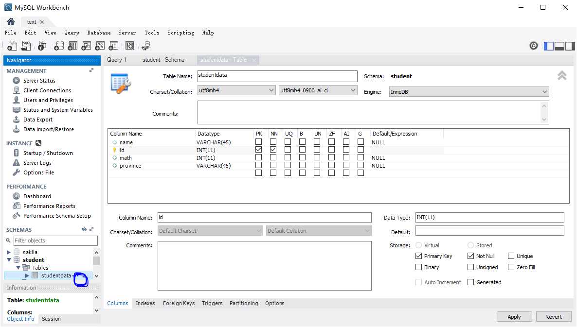Create new view toolbar icon
Viewport: 577px width, 327px height.
click(86, 46)
